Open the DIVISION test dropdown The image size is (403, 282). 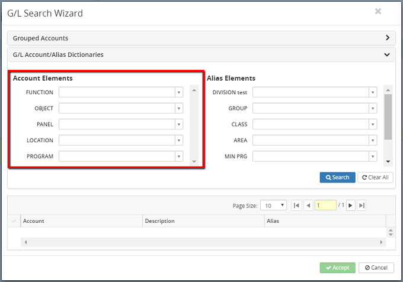(372, 92)
